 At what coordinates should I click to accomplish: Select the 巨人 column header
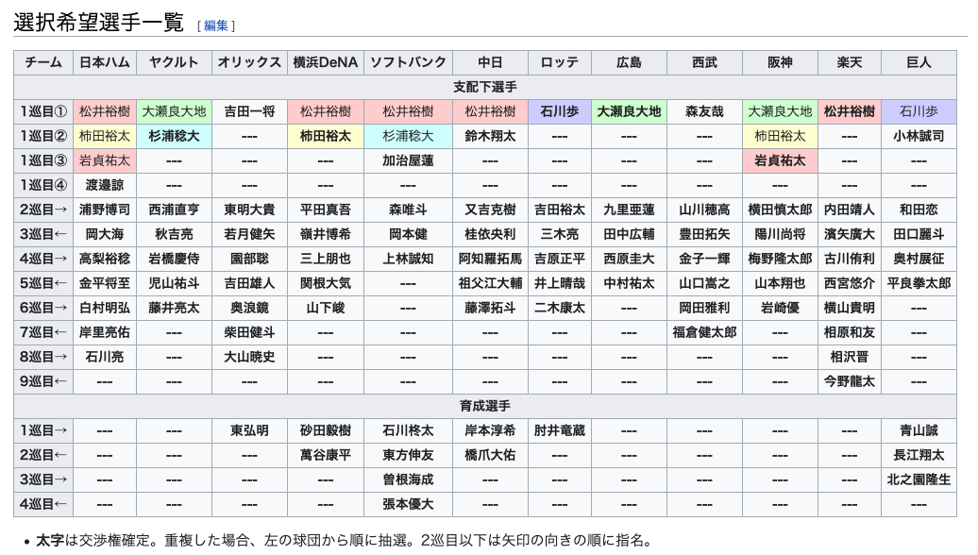coord(919,62)
